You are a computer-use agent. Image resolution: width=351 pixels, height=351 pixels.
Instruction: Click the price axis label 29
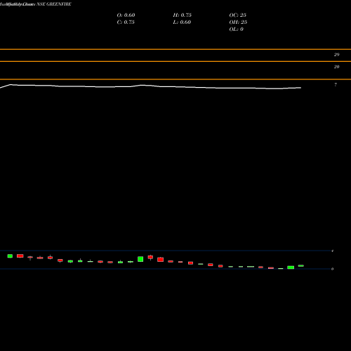point(336,55)
